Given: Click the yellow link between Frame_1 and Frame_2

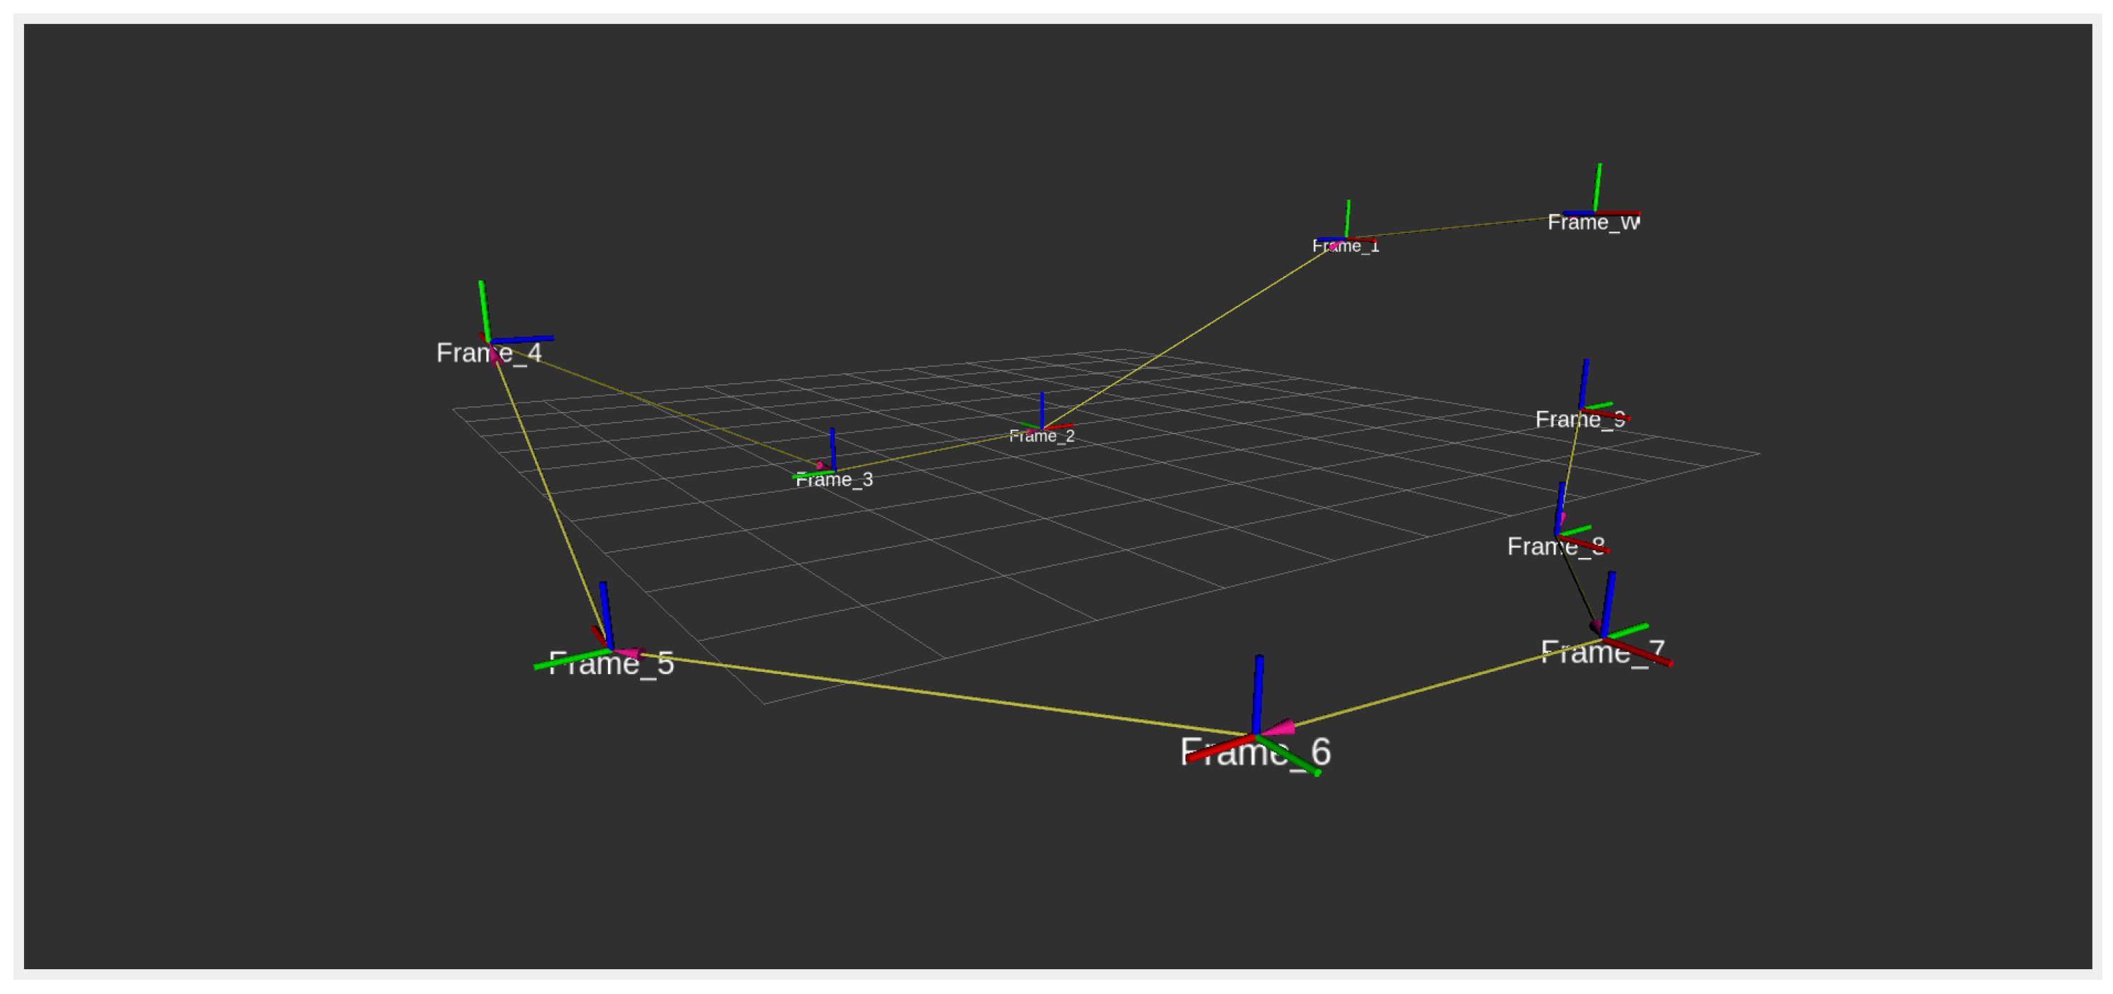Looking at the screenshot, I should 1190,337.
